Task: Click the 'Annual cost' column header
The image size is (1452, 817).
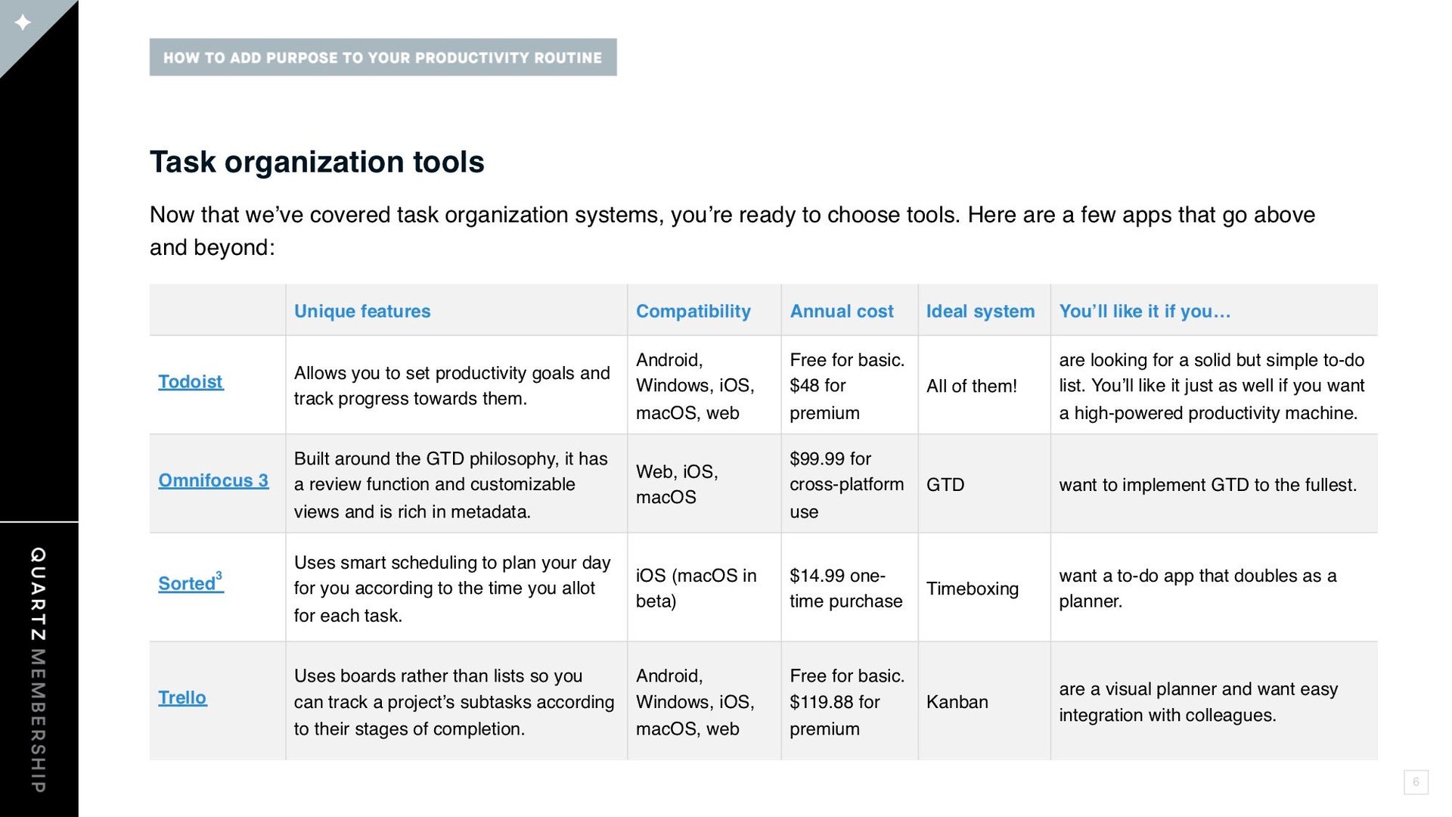Action: point(842,311)
